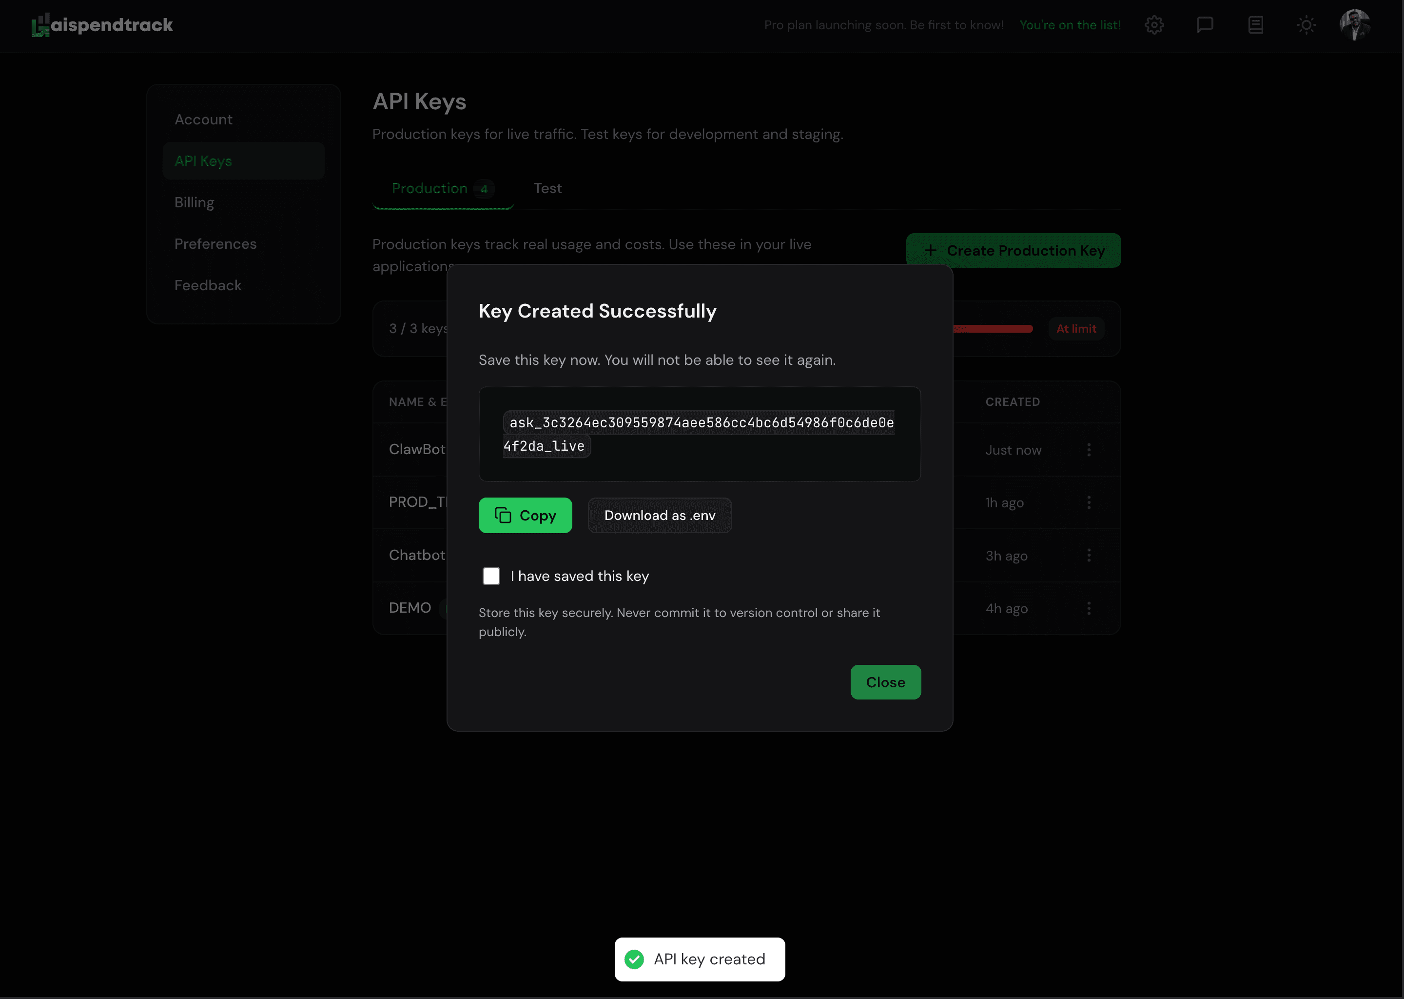Open the three-dot menu for the DEMO key
Screen dimensions: 1404x999
[x=1089, y=608]
